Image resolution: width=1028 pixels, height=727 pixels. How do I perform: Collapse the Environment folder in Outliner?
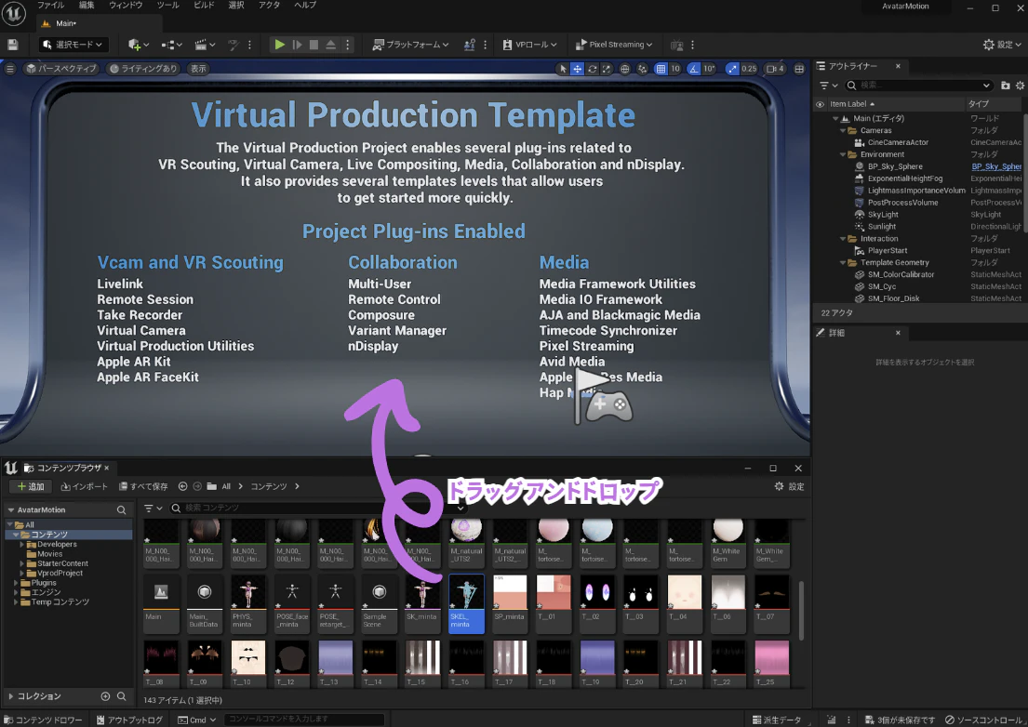[x=843, y=154]
